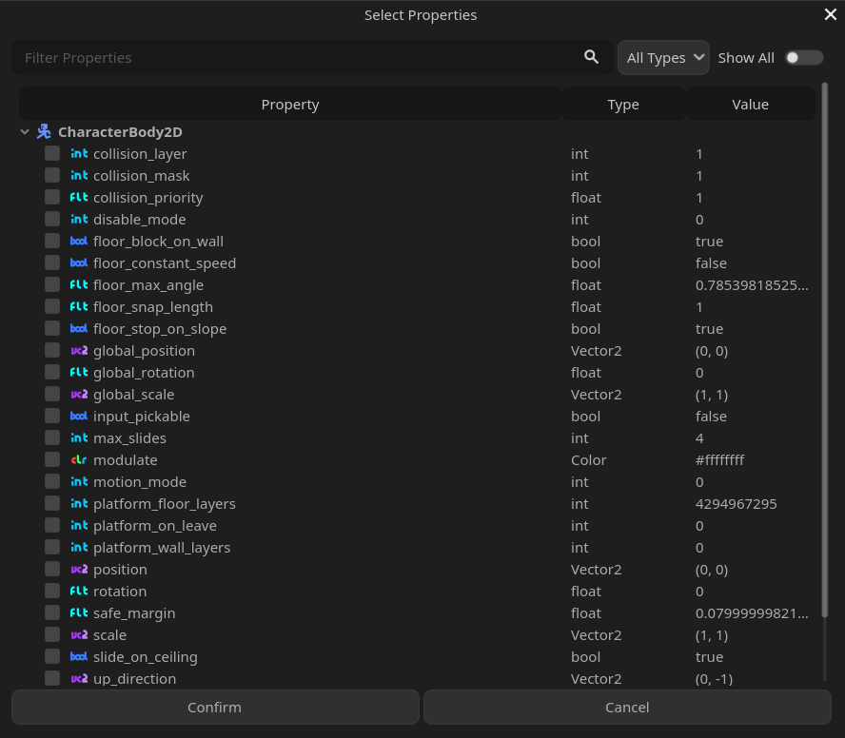Click the bool icon beside floor_block_on_wall
845x738 pixels.
pyautogui.click(x=79, y=242)
